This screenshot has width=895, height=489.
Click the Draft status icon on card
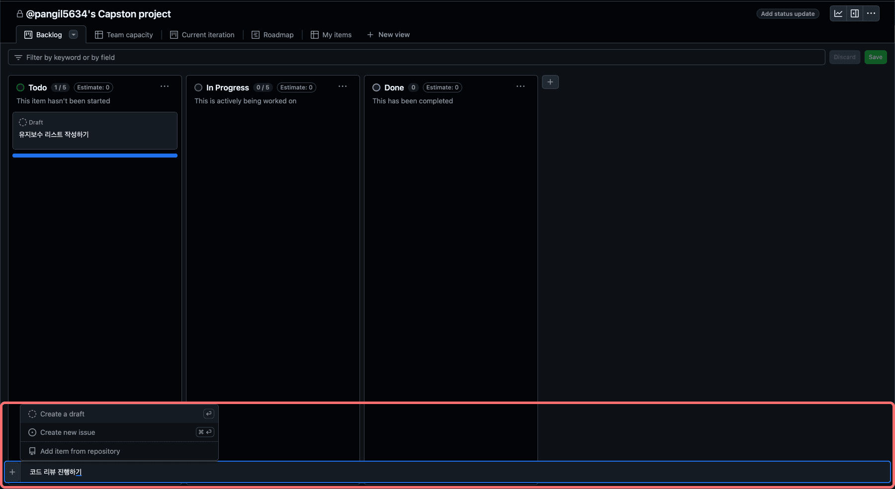(23, 122)
